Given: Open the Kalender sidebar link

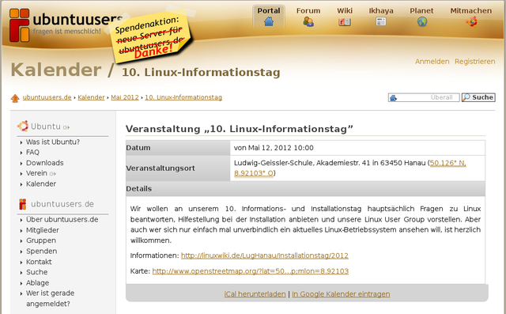Looking at the screenshot, I should [x=41, y=184].
